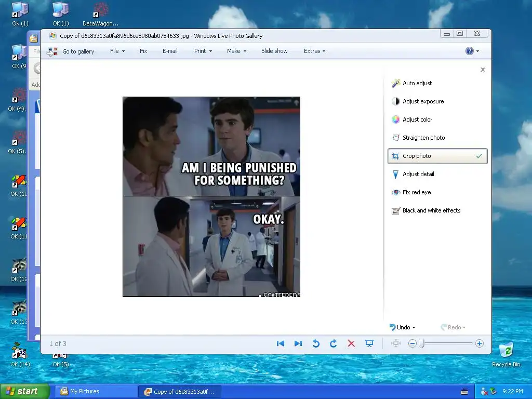The image size is (532, 399).
Task: Click the Auto adjust magic wand option
Action: coord(411,83)
